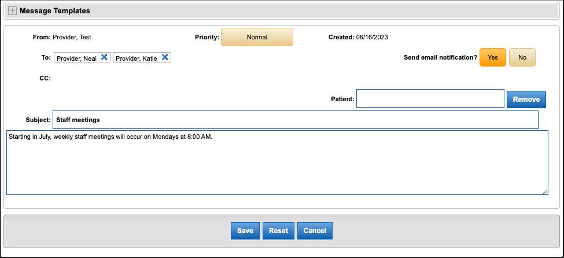Click into the Subject field
This screenshot has height=258, width=564.
click(x=295, y=120)
